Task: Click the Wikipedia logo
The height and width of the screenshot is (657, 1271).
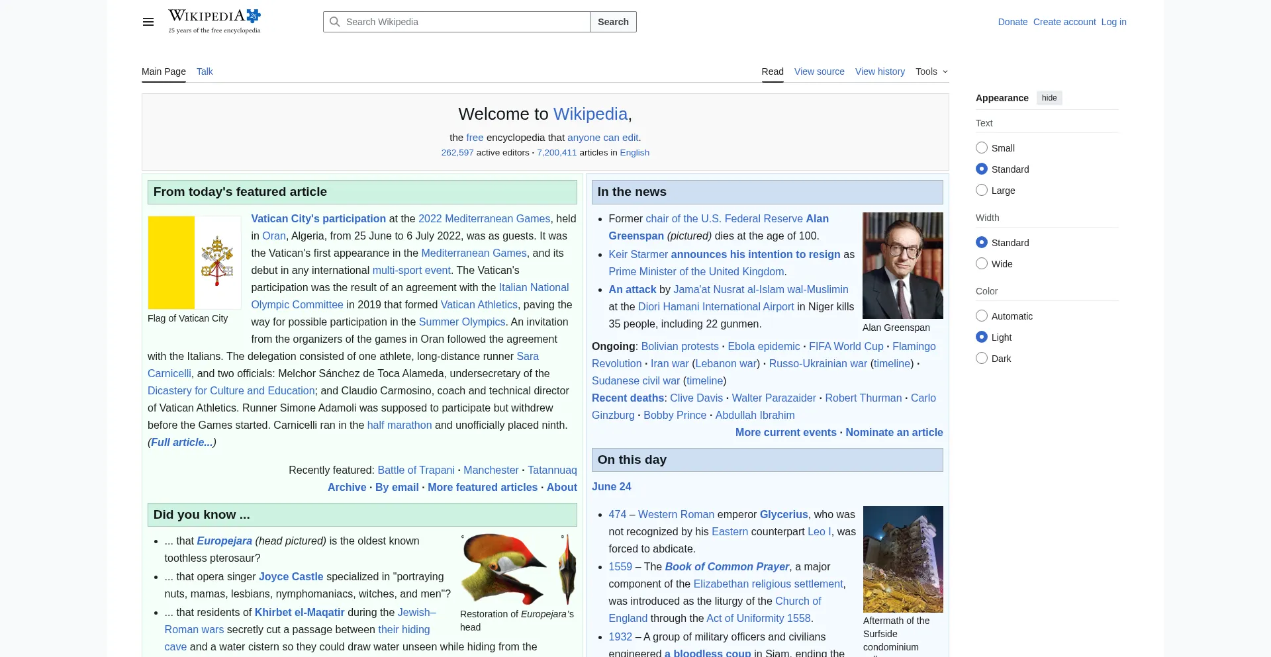Action: tap(214, 21)
